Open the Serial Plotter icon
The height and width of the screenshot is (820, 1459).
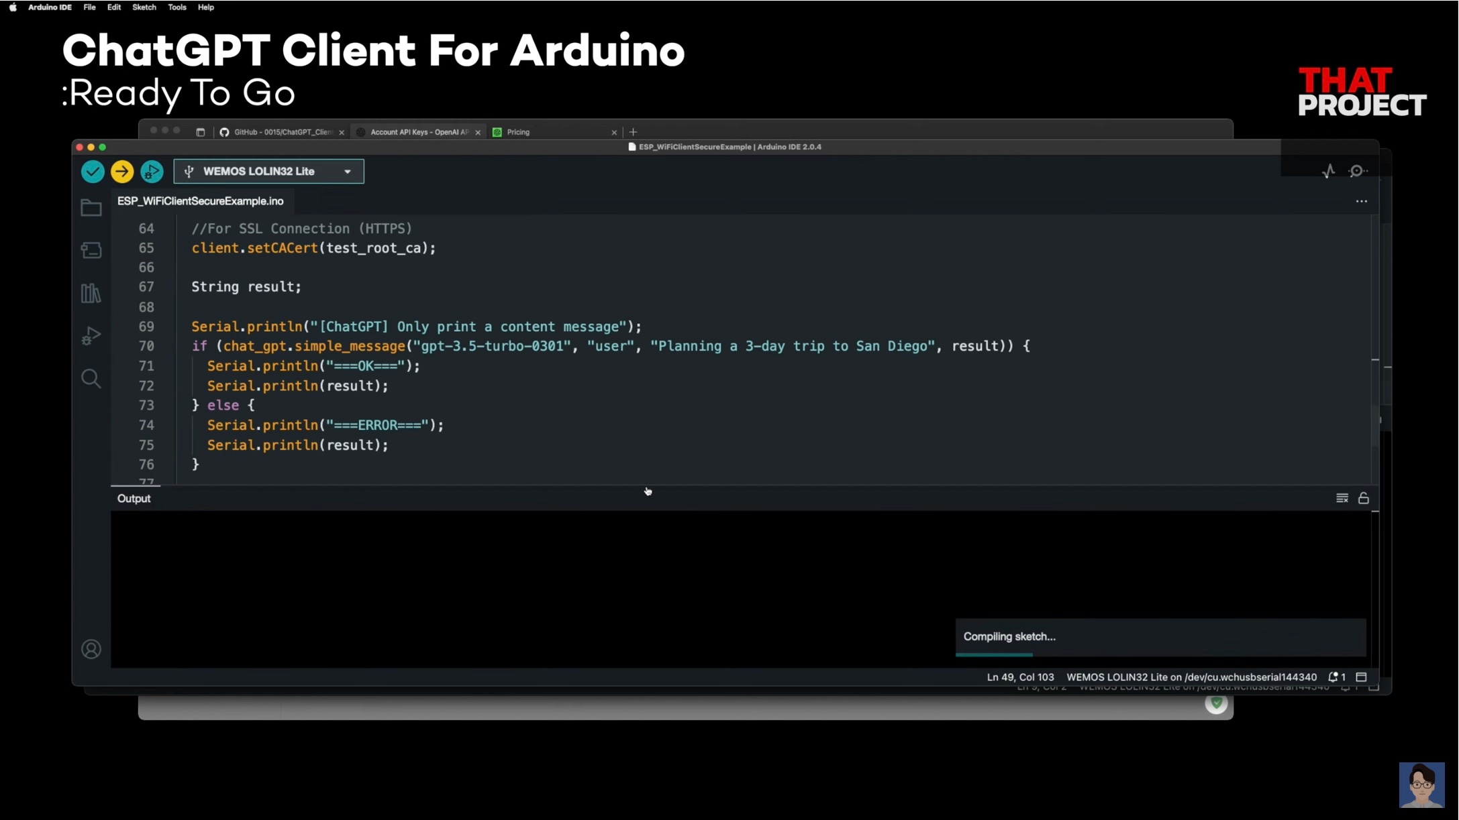1329,171
